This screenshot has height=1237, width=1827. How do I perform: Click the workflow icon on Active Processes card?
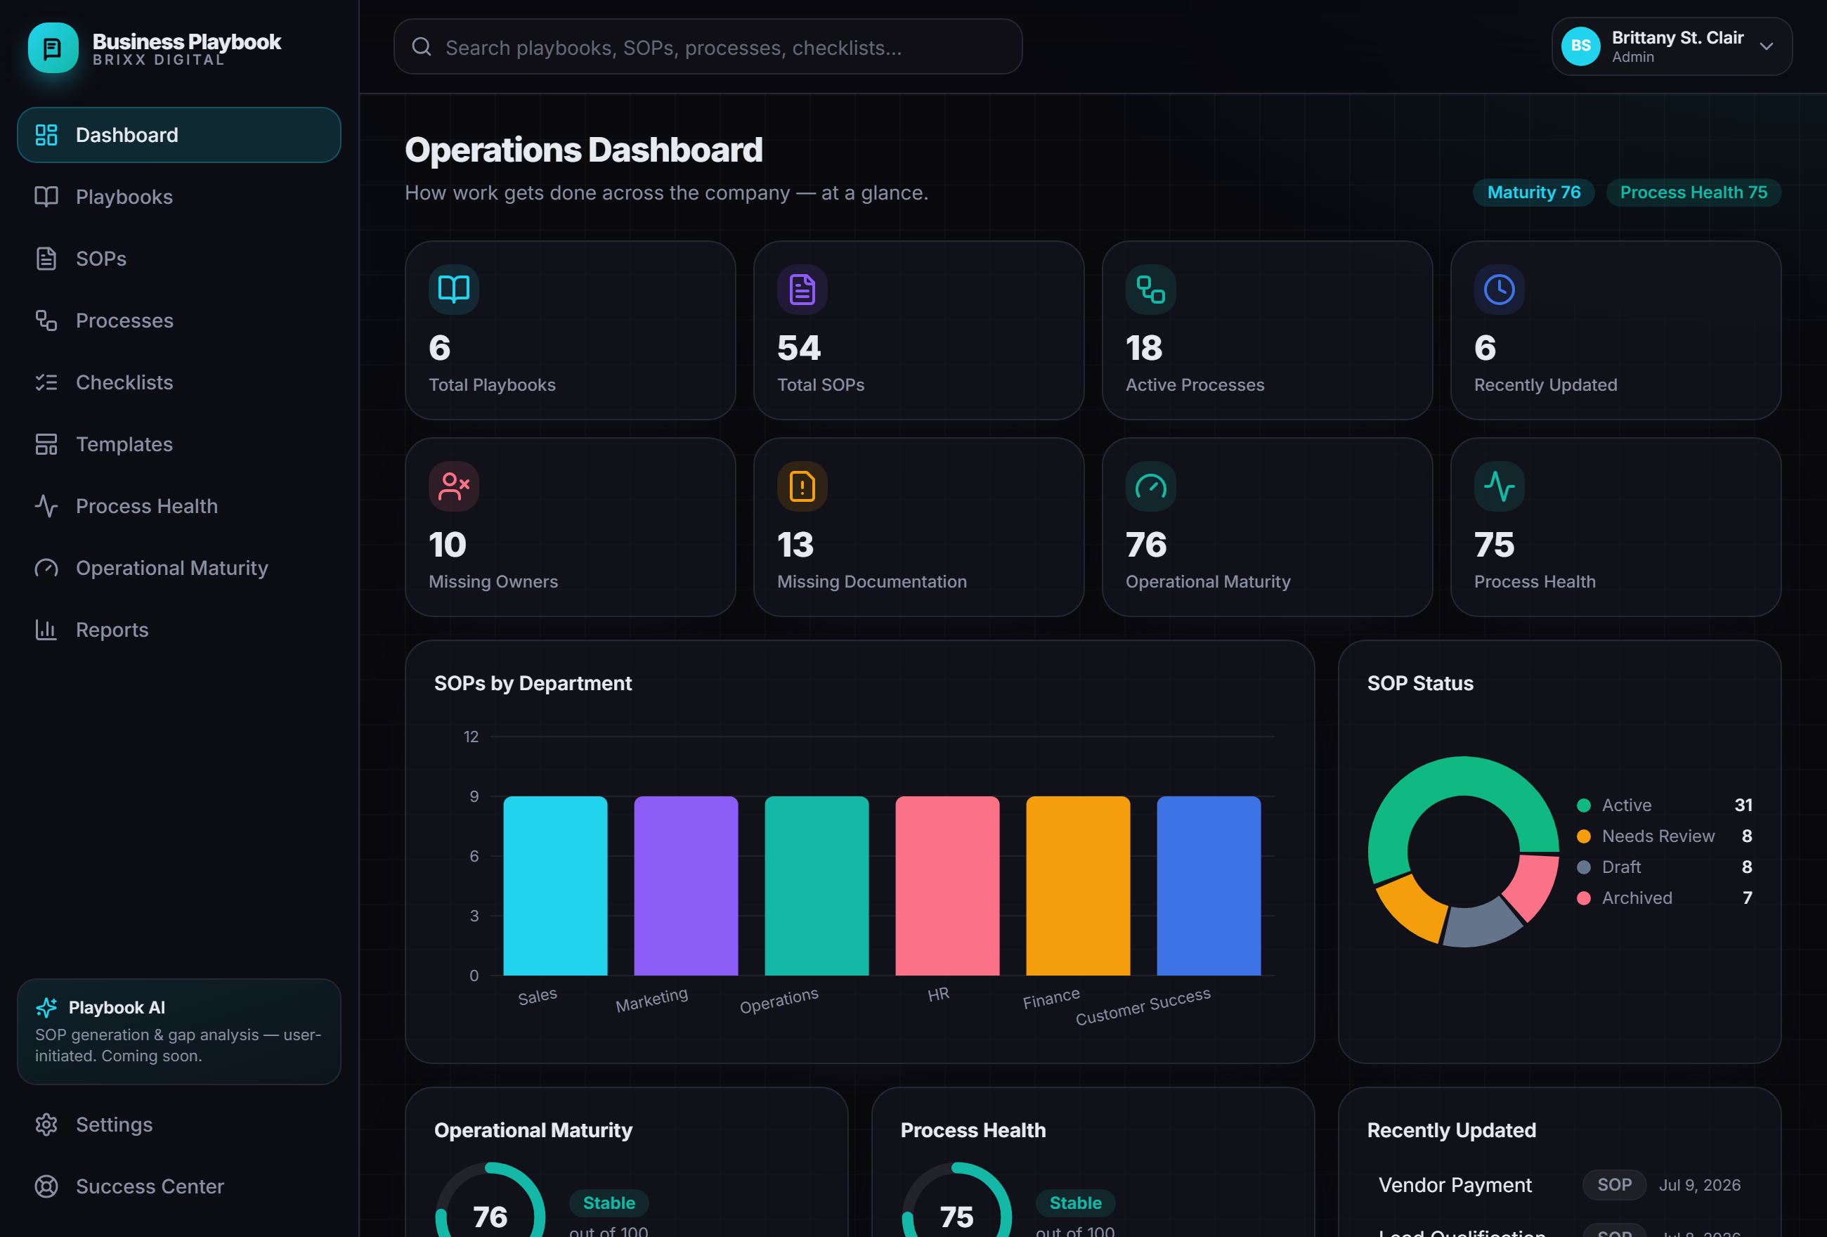click(1151, 290)
